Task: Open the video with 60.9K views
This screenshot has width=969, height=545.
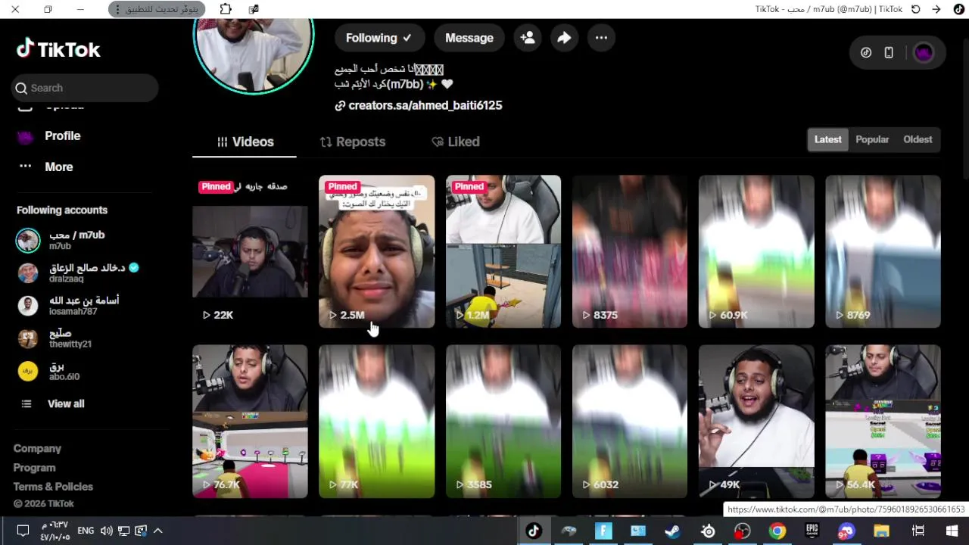Action: (756, 251)
